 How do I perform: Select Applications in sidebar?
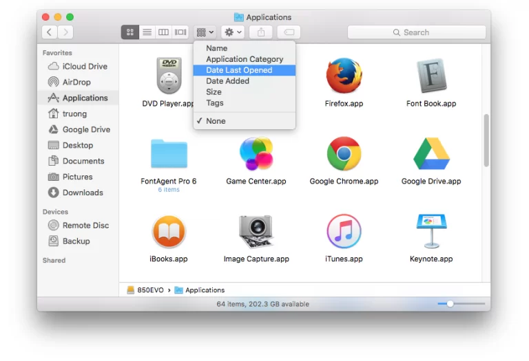click(79, 98)
